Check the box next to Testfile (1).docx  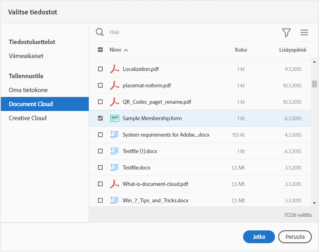100,151
